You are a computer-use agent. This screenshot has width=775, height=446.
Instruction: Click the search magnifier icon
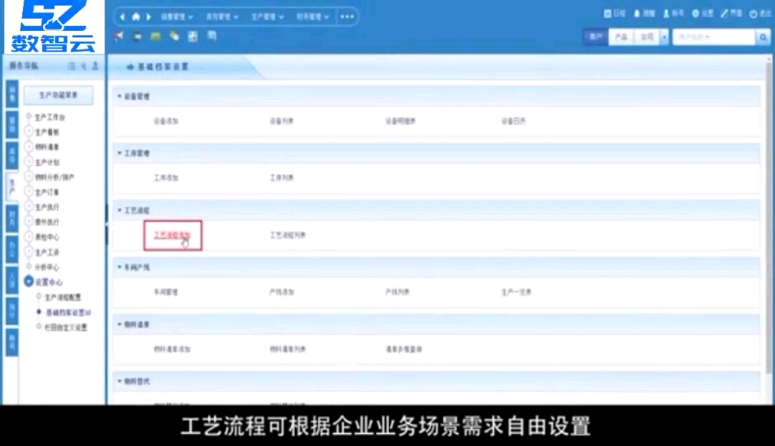point(761,36)
